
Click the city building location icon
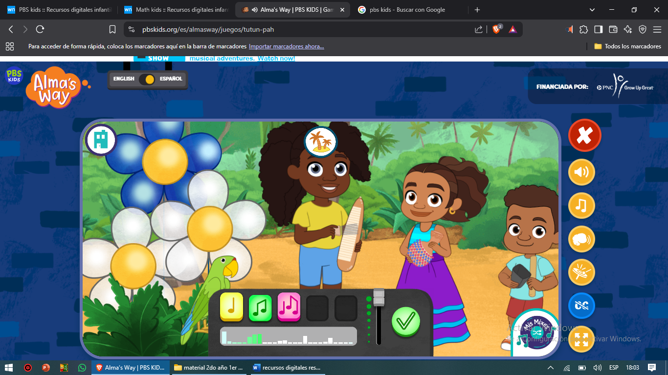click(x=101, y=140)
